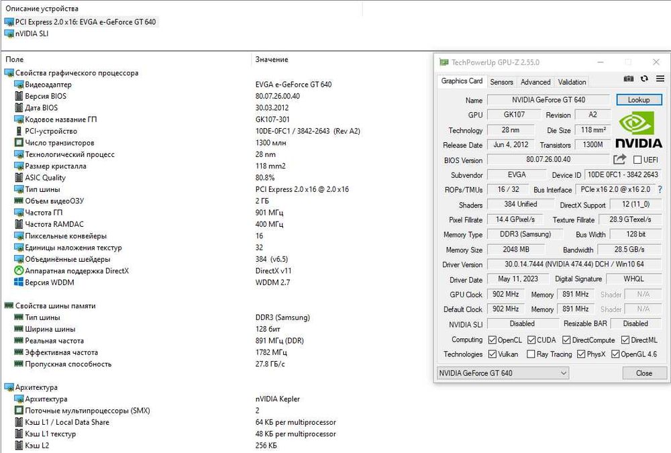Click memory icon beside Объем видеоОЗУ

point(19,201)
